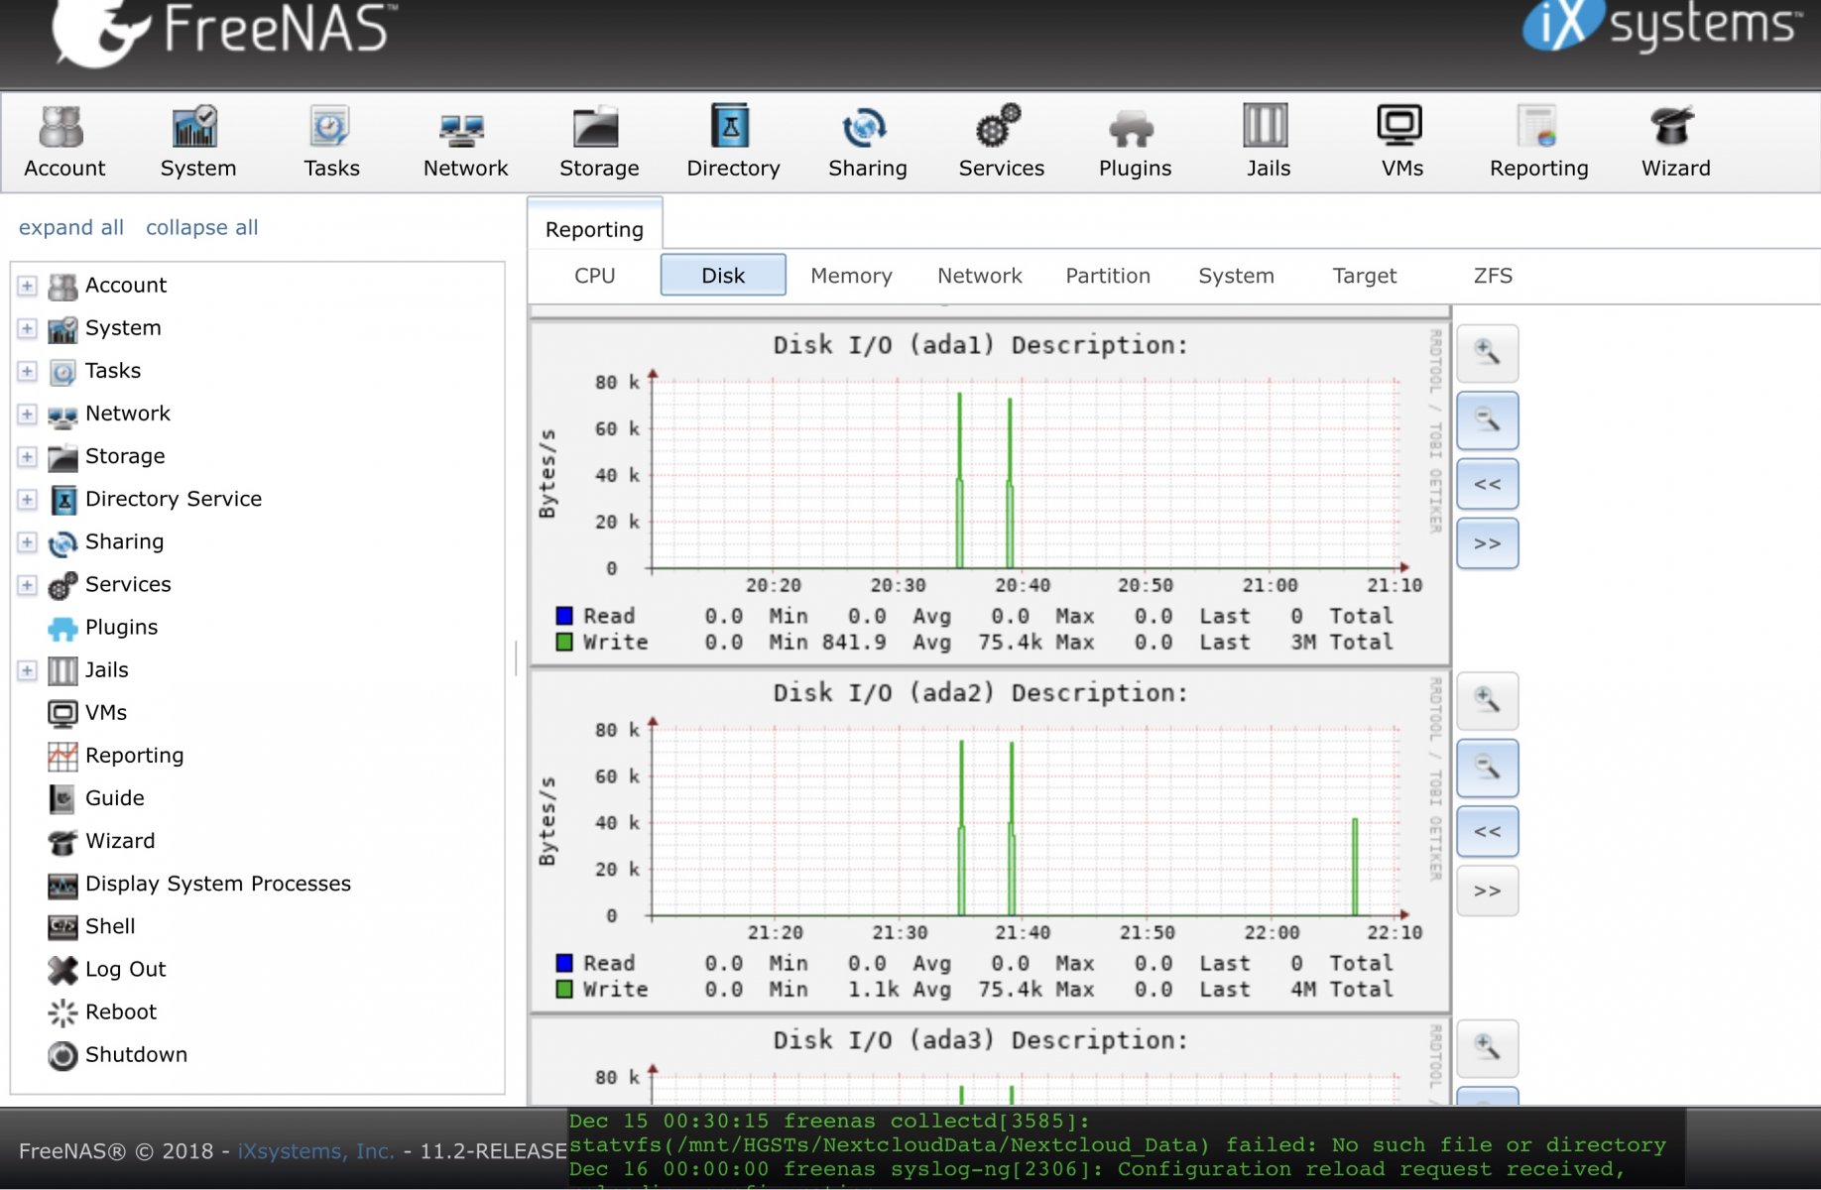Expand the Network tree node

(x=27, y=414)
